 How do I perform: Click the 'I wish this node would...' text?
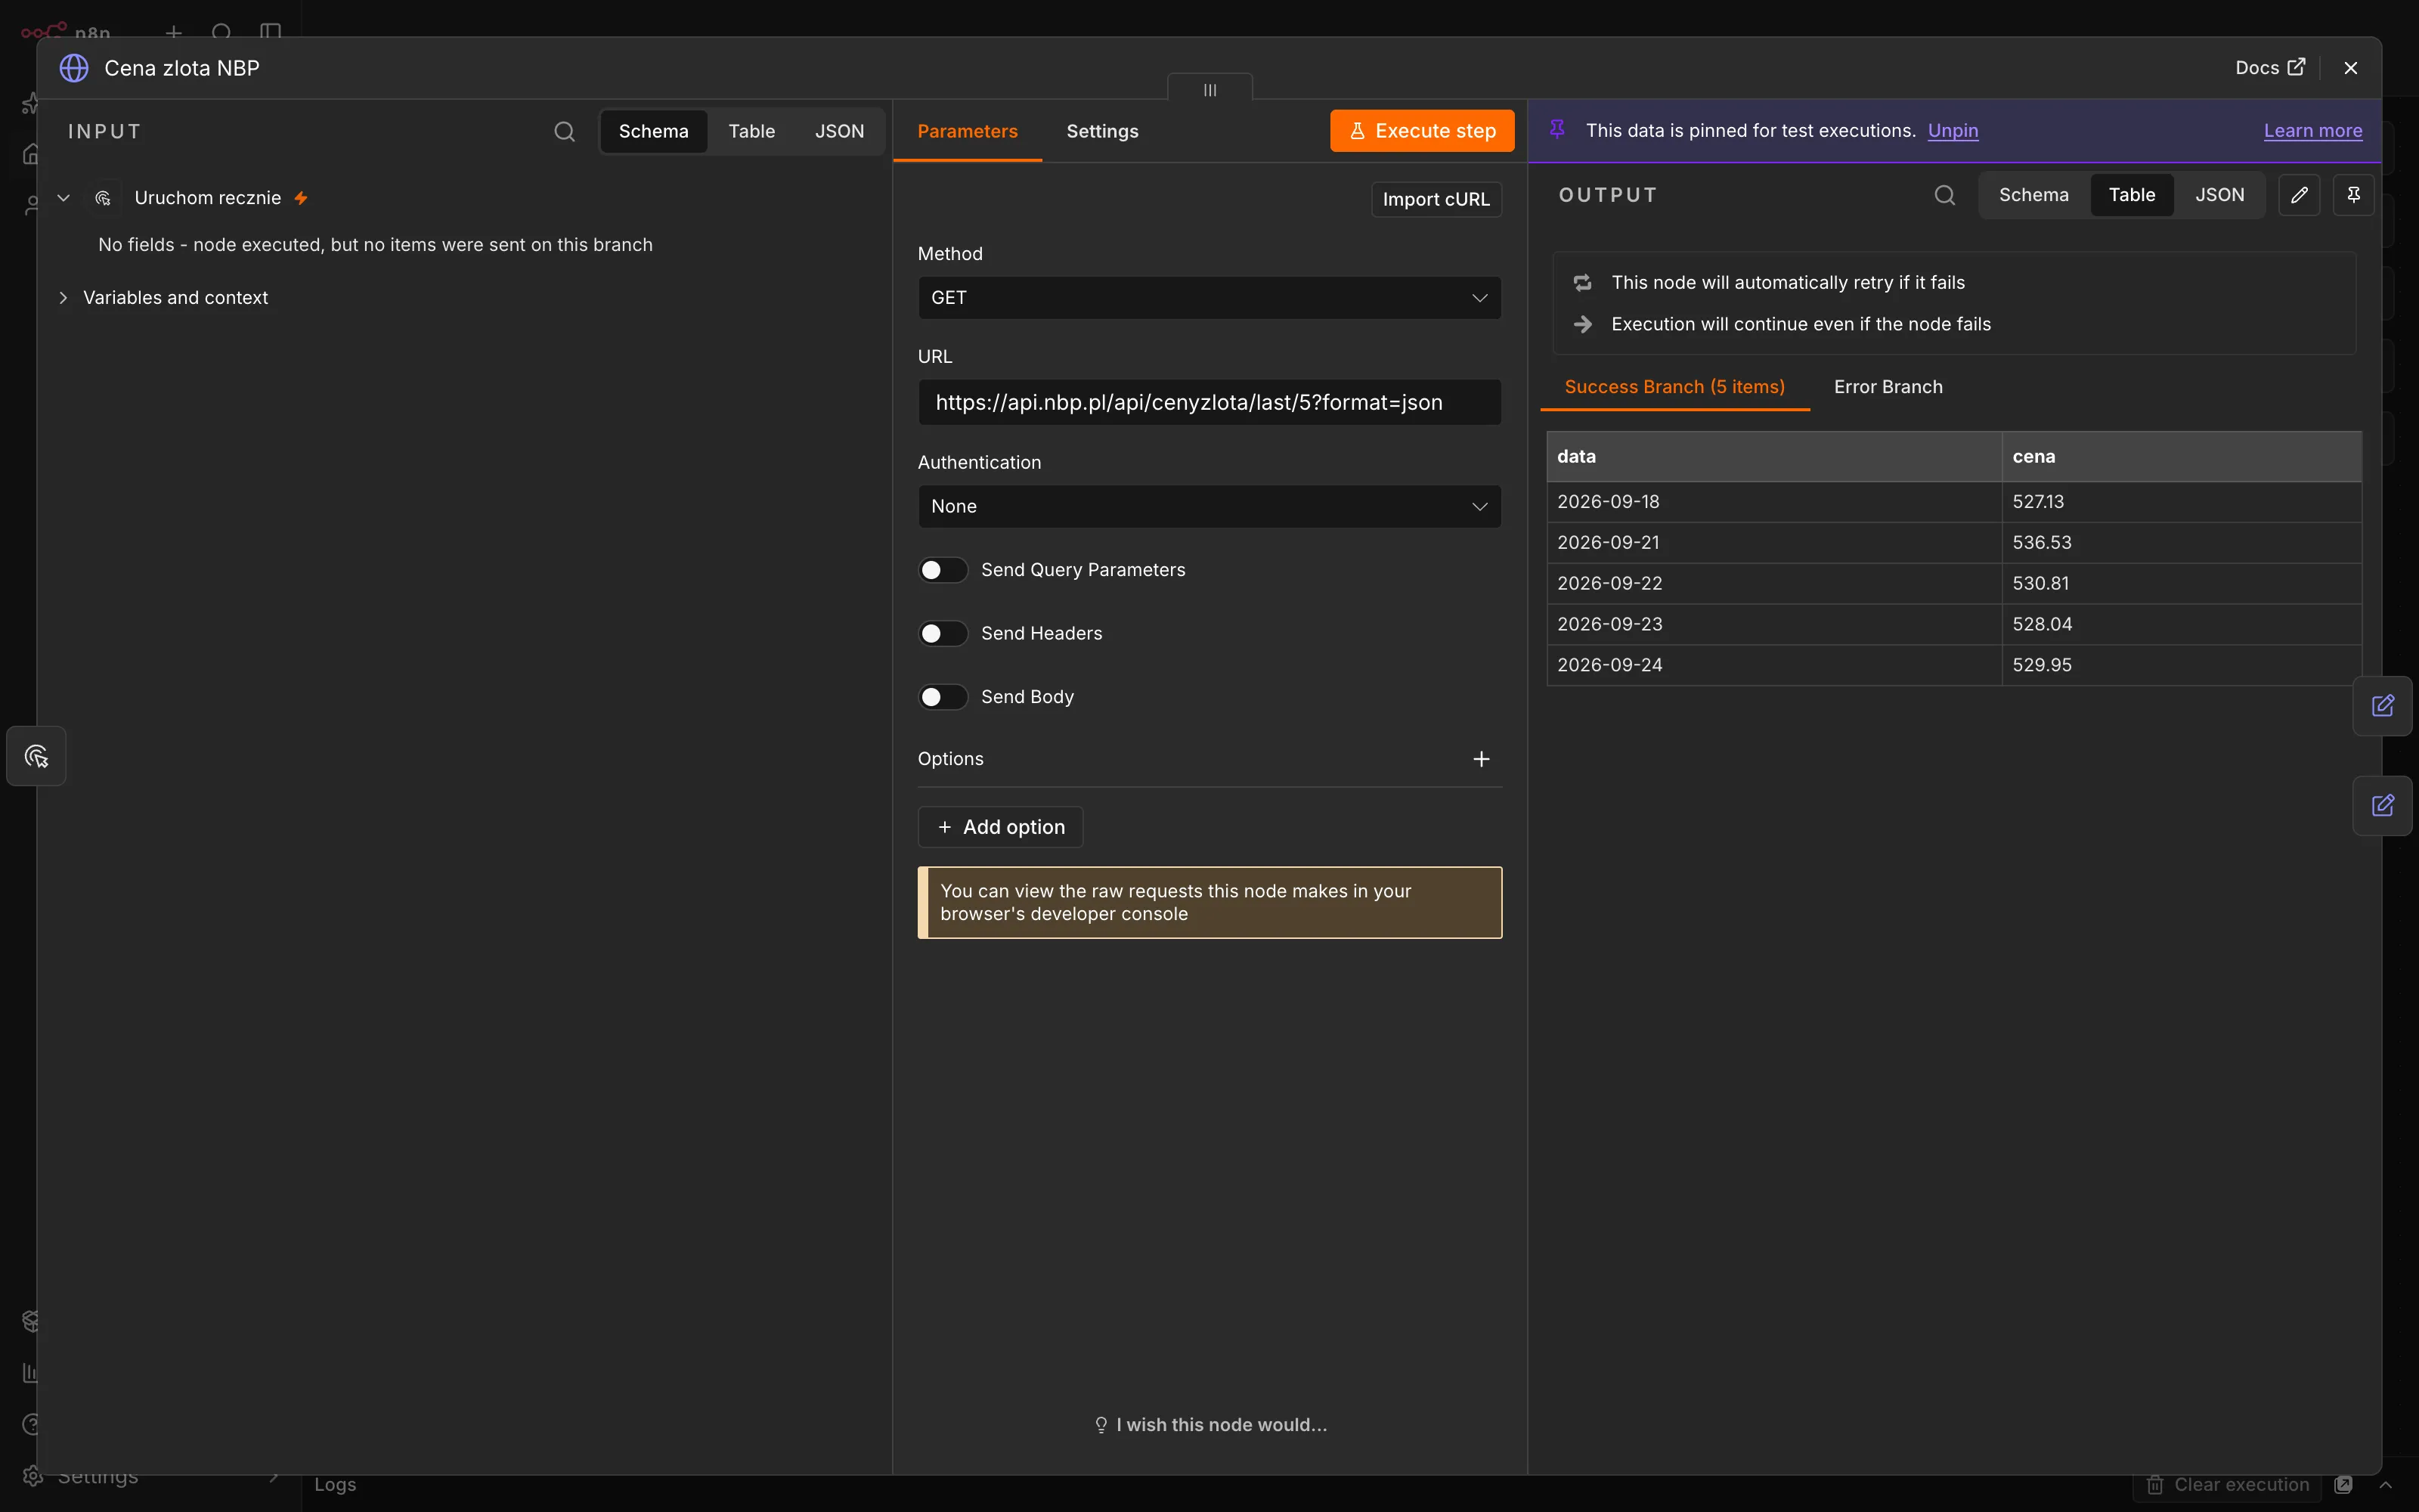[x=1222, y=1425]
